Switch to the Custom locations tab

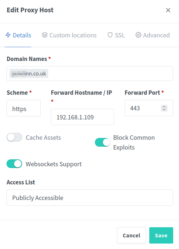coord(69,35)
